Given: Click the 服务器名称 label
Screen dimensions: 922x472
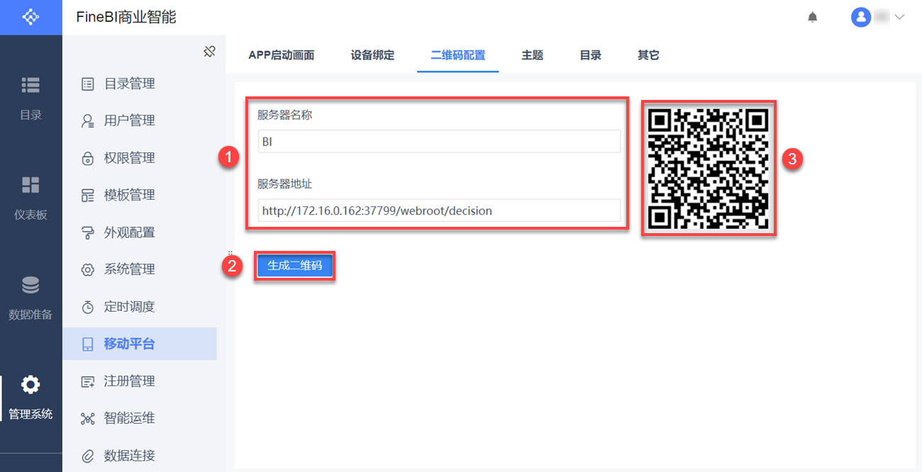Looking at the screenshot, I should point(284,115).
